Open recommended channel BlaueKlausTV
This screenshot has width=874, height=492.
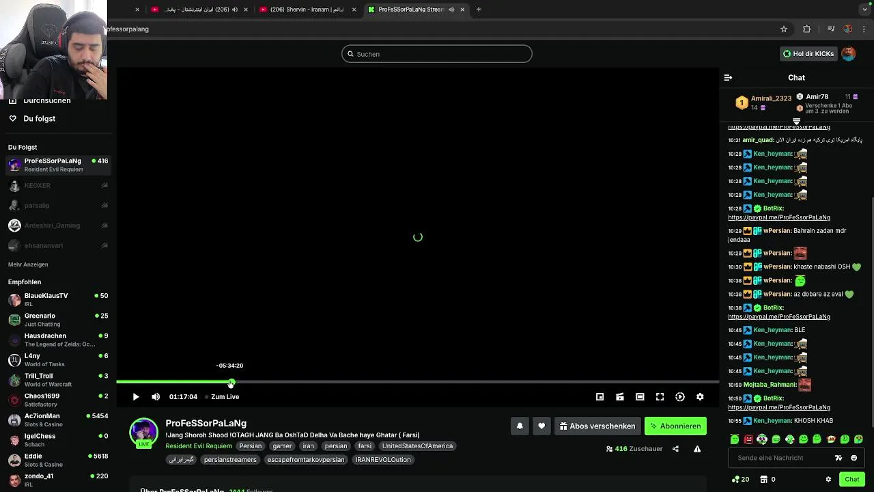click(58, 300)
